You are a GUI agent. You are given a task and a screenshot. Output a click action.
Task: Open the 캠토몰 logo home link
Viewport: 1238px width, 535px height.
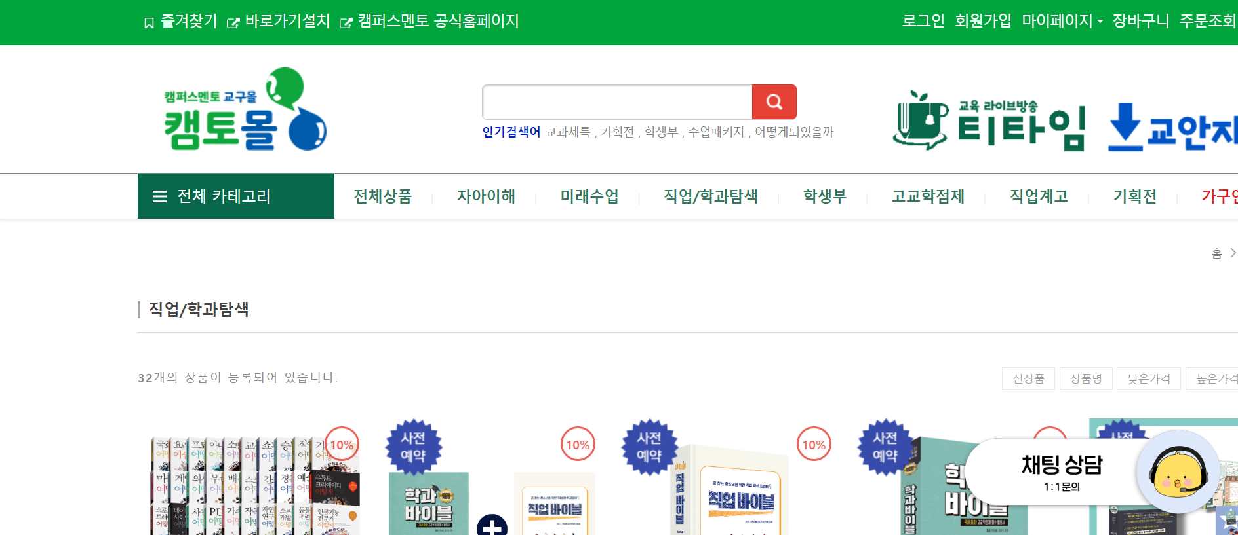click(245, 109)
